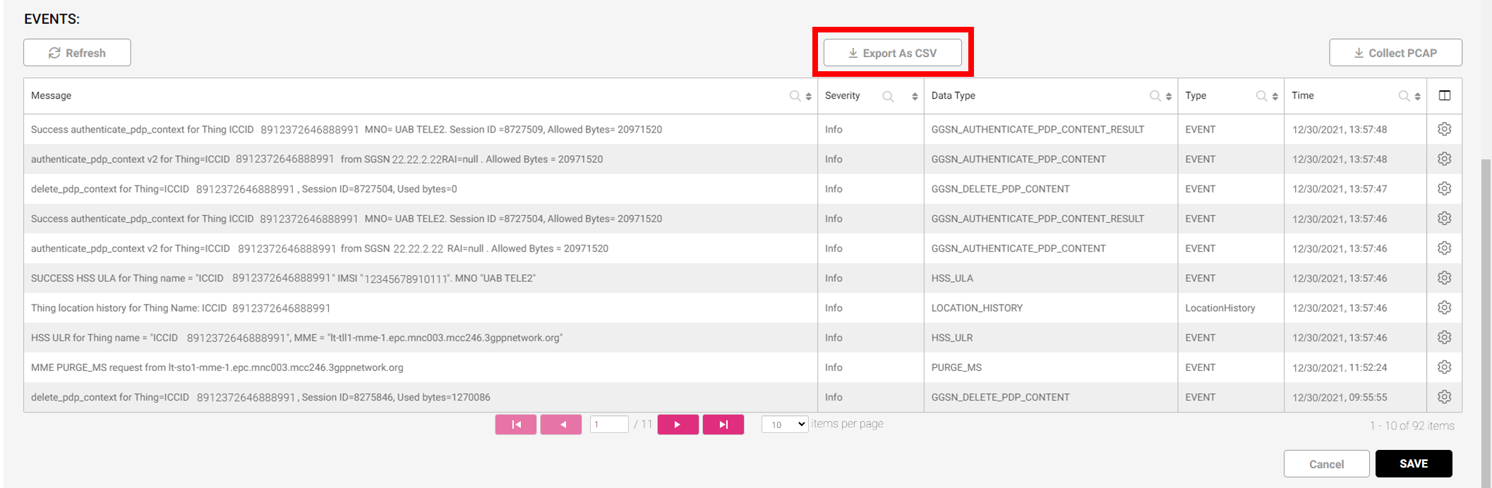Open gear for 13:57:47 delete_pdp_context row
The width and height of the screenshot is (1492, 488).
click(1445, 188)
